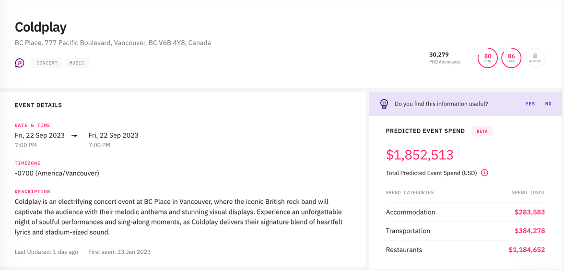Select the MUSIC tag
This screenshot has width=564, height=270.
77,63
